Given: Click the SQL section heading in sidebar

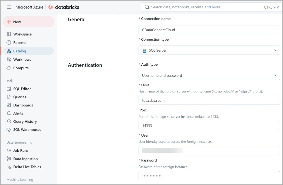Looking at the screenshot, I should [x=9, y=80].
